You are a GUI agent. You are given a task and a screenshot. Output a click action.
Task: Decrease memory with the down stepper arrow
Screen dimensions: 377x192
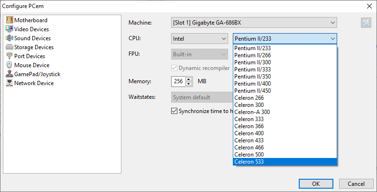tap(189, 84)
